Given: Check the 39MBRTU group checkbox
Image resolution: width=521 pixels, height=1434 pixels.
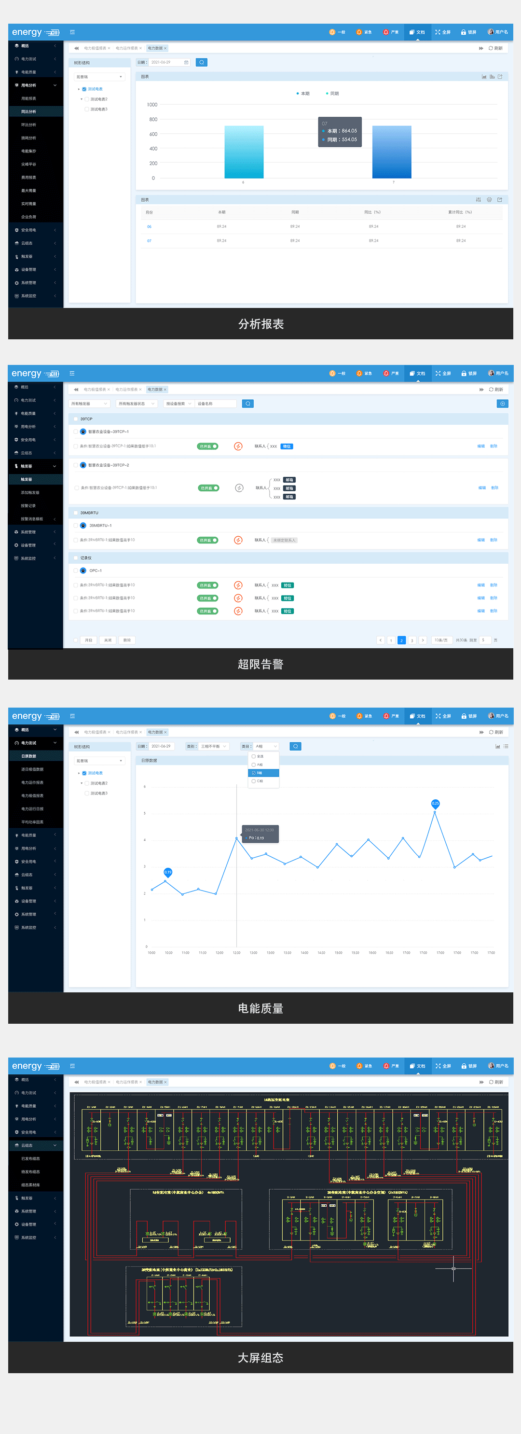Looking at the screenshot, I should (x=76, y=513).
